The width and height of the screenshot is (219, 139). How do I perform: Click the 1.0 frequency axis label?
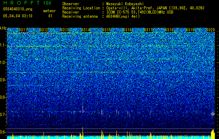(3, 63)
